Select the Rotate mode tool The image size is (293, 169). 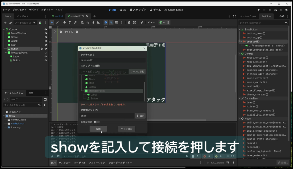click(x=70, y=23)
